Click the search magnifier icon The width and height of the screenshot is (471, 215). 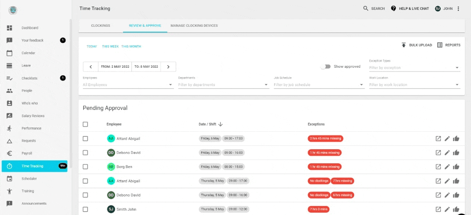coord(365,8)
